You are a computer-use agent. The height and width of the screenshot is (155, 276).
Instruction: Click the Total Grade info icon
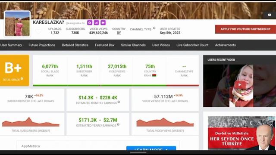22,79
